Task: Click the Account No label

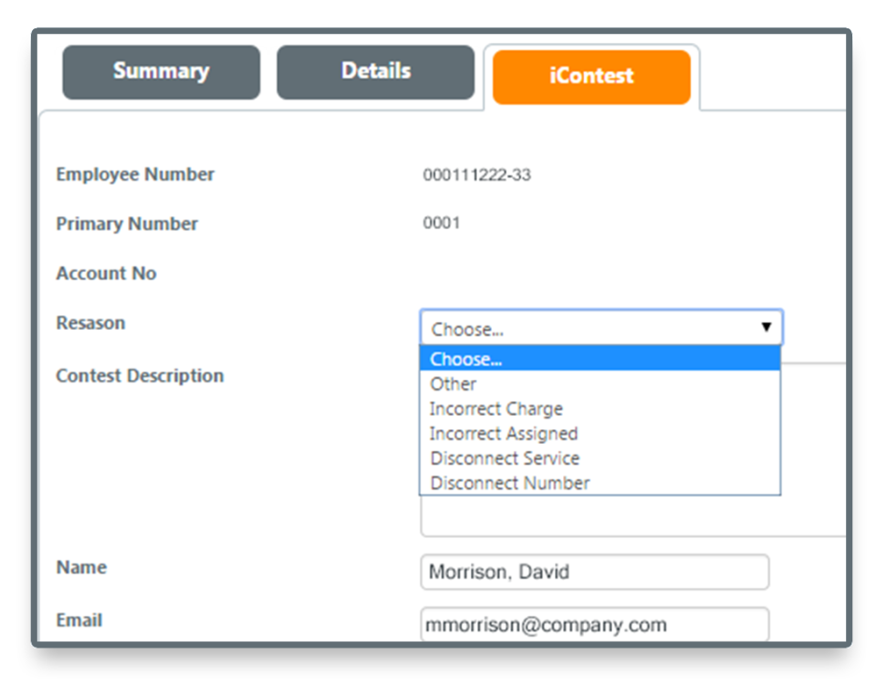Action: tap(106, 273)
